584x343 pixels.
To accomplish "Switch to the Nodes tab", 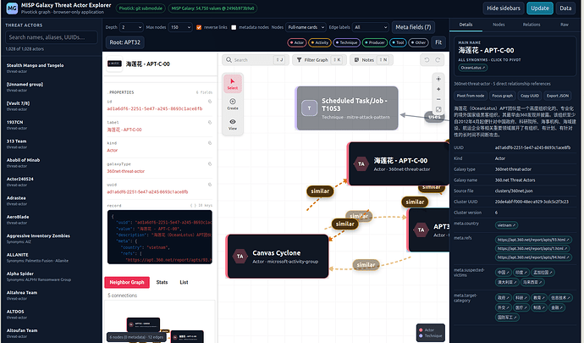I will click(499, 25).
